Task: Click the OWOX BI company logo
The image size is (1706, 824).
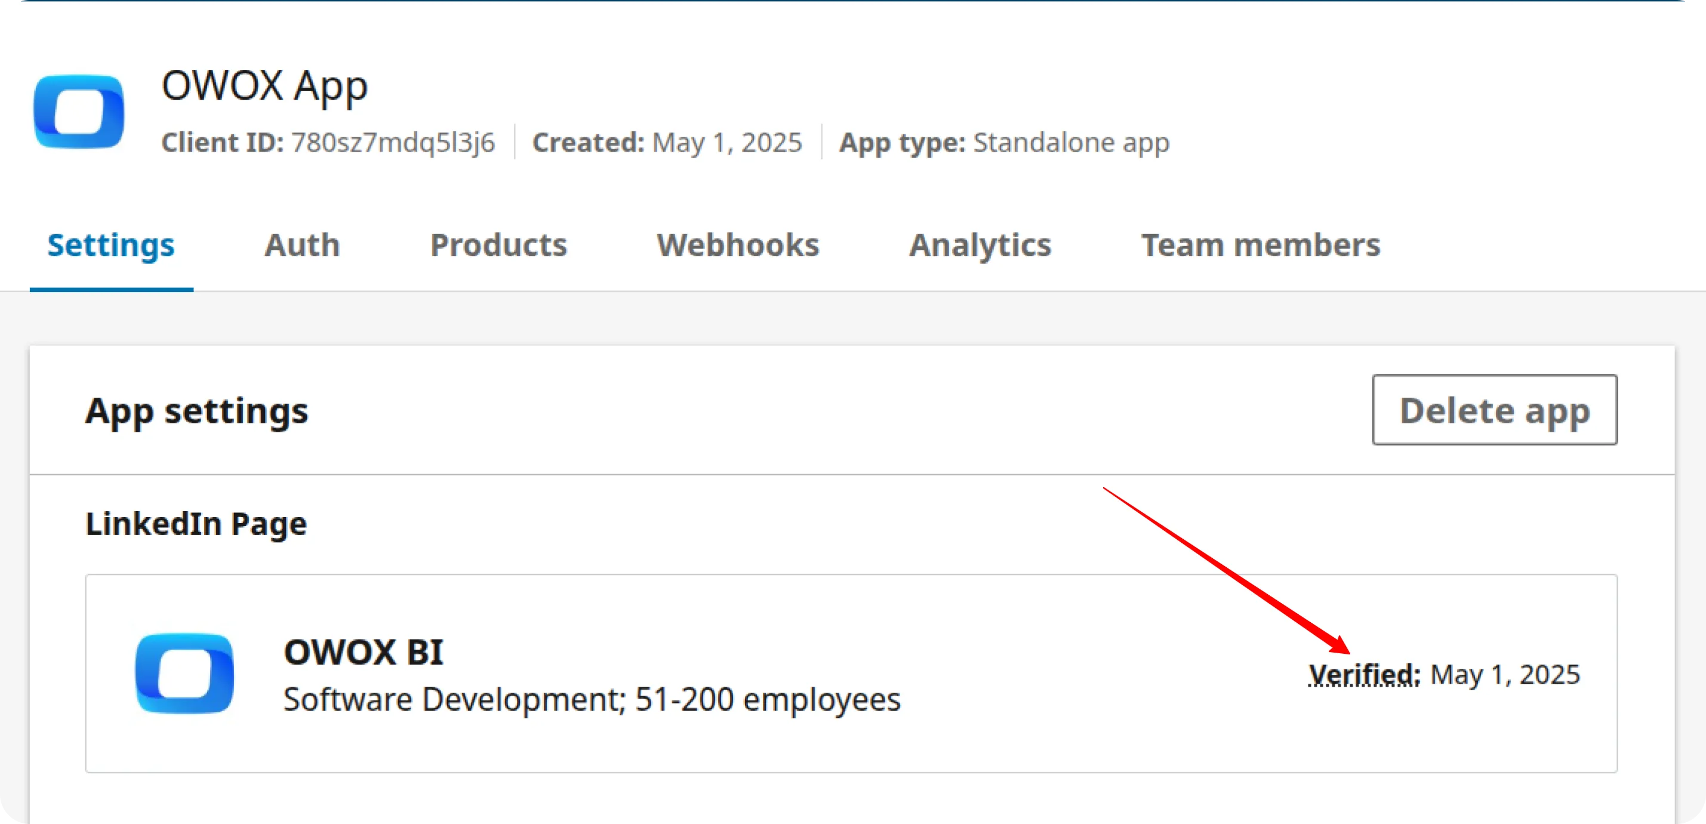Action: [x=184, y=673]
